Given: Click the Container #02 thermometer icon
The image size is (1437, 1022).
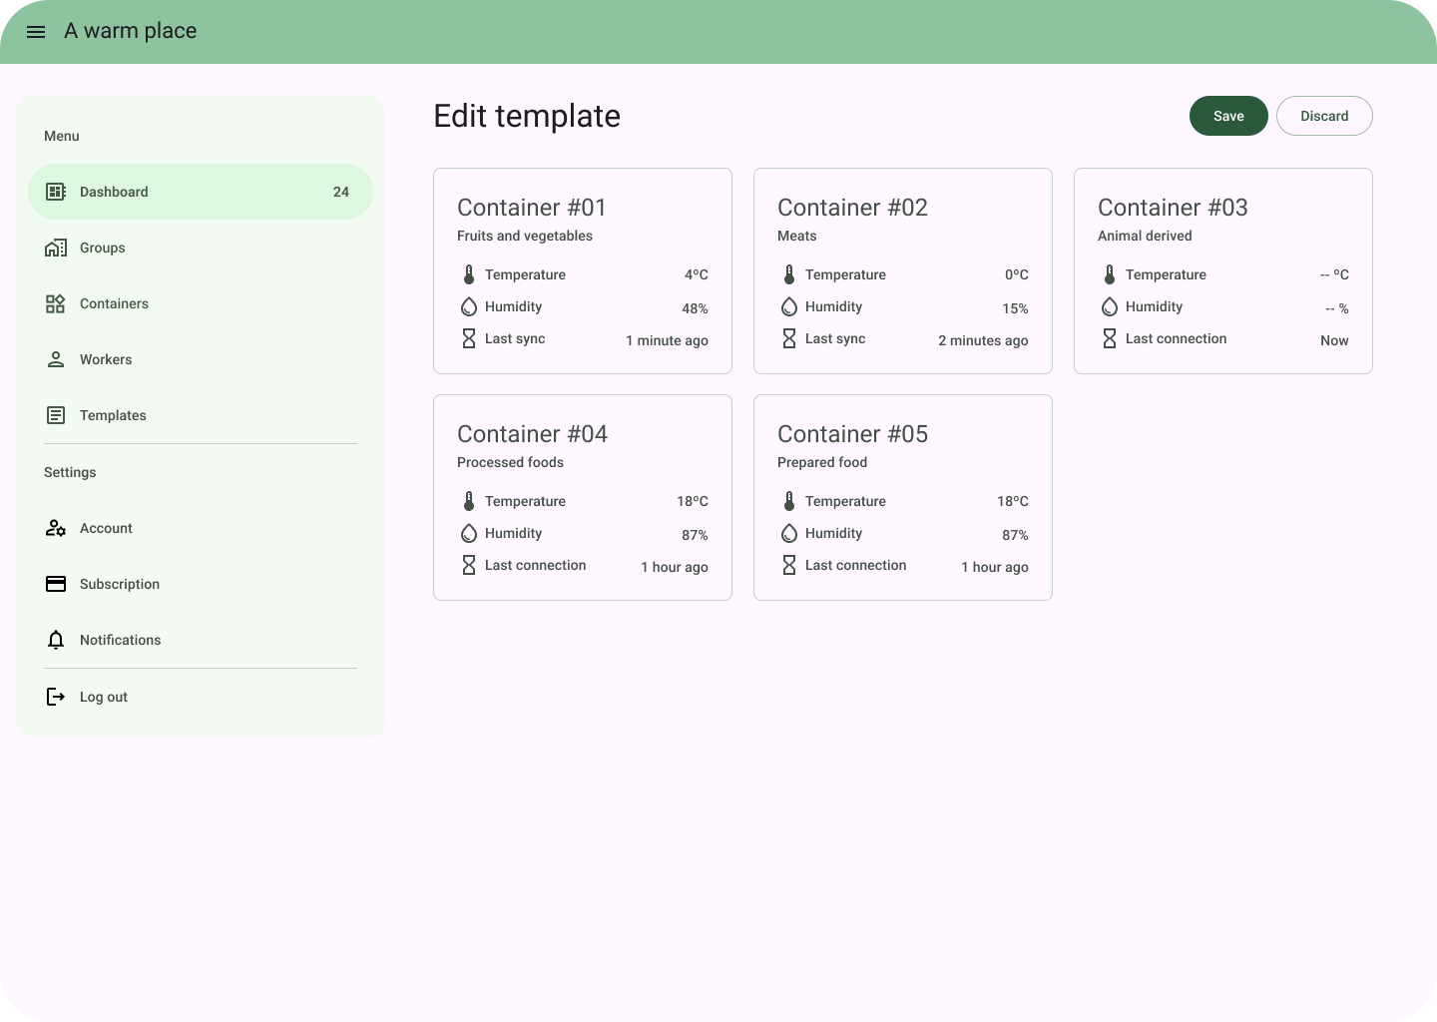Looking at the screenshot, I should click(789, 274).
